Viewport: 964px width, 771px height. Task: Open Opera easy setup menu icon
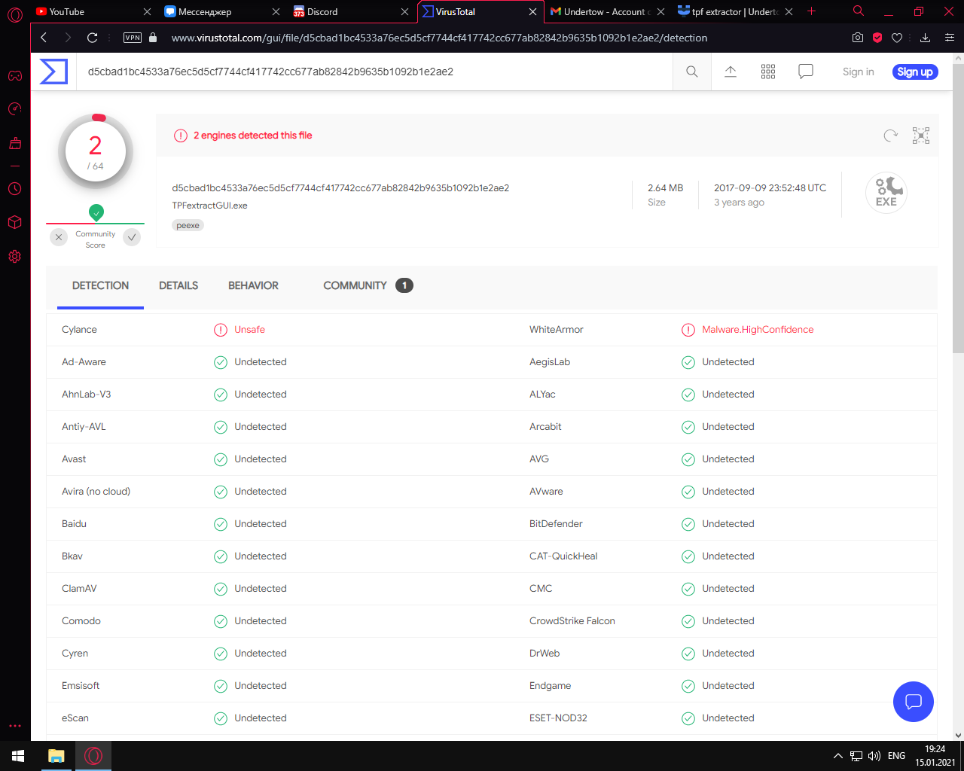click(x=949, y=38)
